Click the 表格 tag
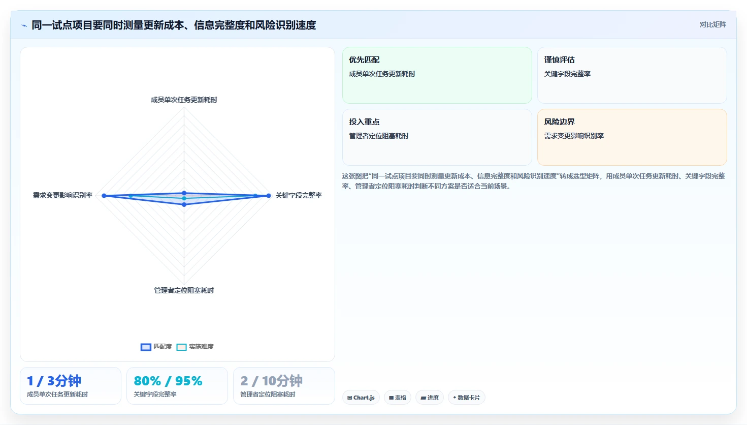This screenshot has height=425, width=747. click(x=397, y=398)
